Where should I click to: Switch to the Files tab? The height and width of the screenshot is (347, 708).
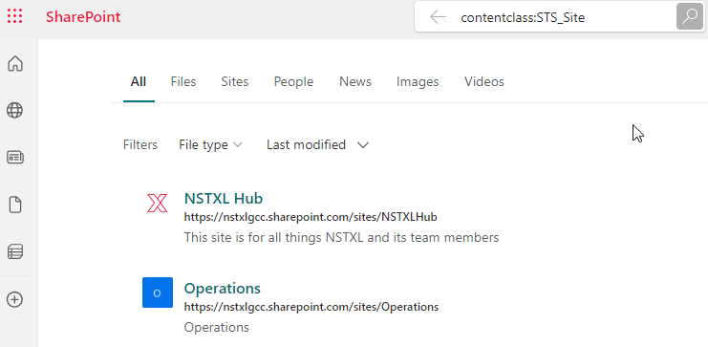183,82
